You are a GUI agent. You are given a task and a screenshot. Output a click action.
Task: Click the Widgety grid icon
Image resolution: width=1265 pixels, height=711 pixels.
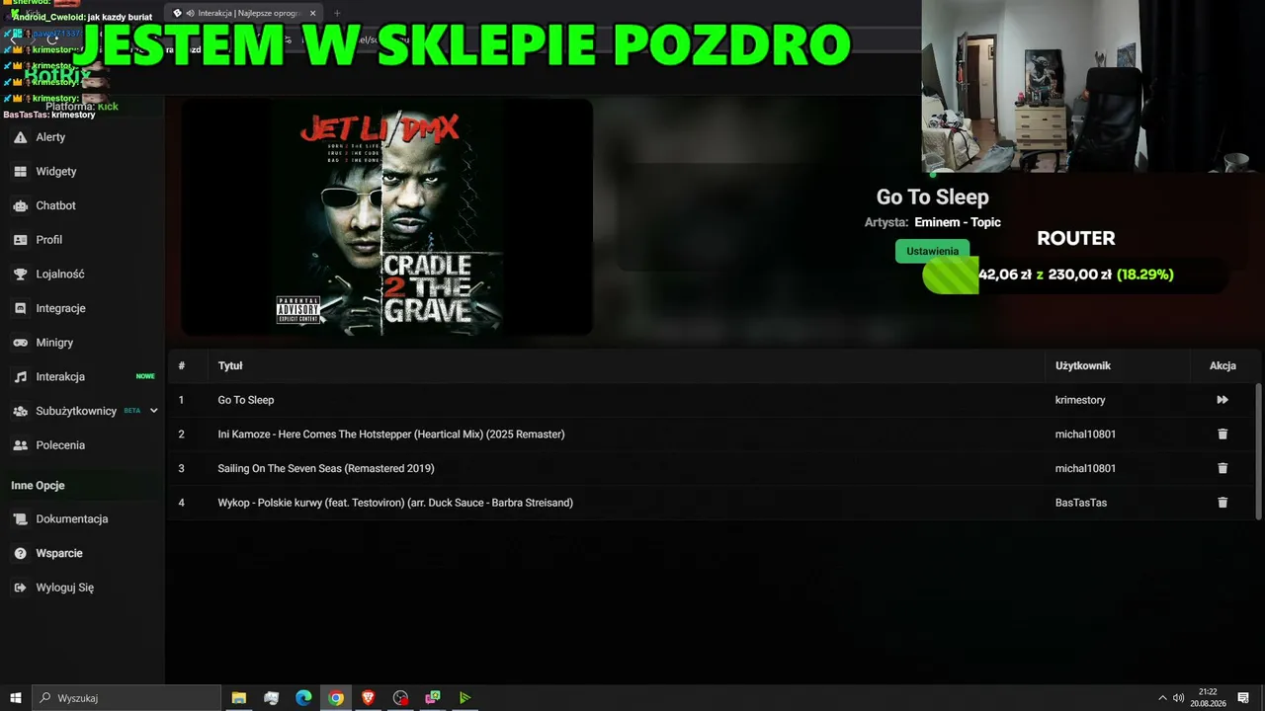[x=20, y=171]
